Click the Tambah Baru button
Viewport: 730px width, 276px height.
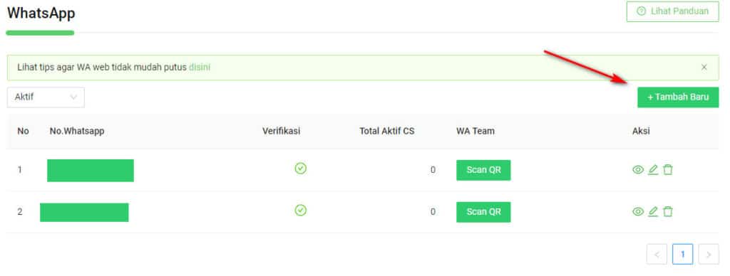(x=678, y=97)
